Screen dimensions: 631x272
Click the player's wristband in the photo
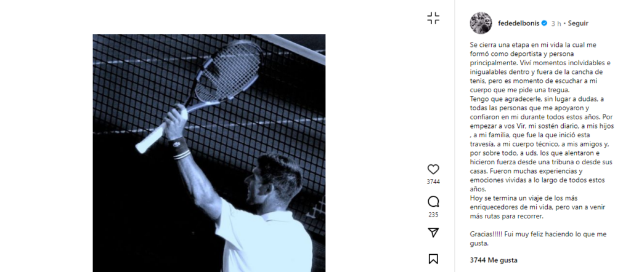coord(180,148)
